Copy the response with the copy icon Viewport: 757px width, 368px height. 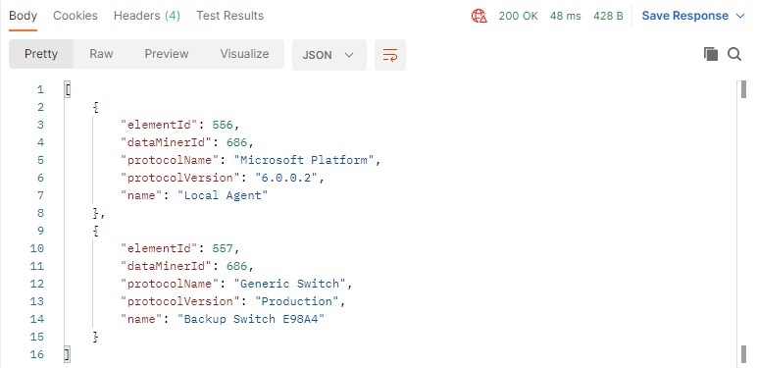click(711, 54)
